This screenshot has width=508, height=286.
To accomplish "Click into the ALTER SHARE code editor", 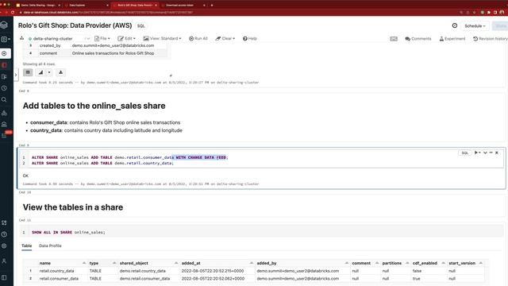I will [x=261, y=160].
